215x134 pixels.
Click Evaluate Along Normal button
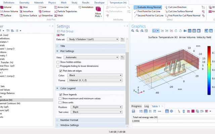148,7
